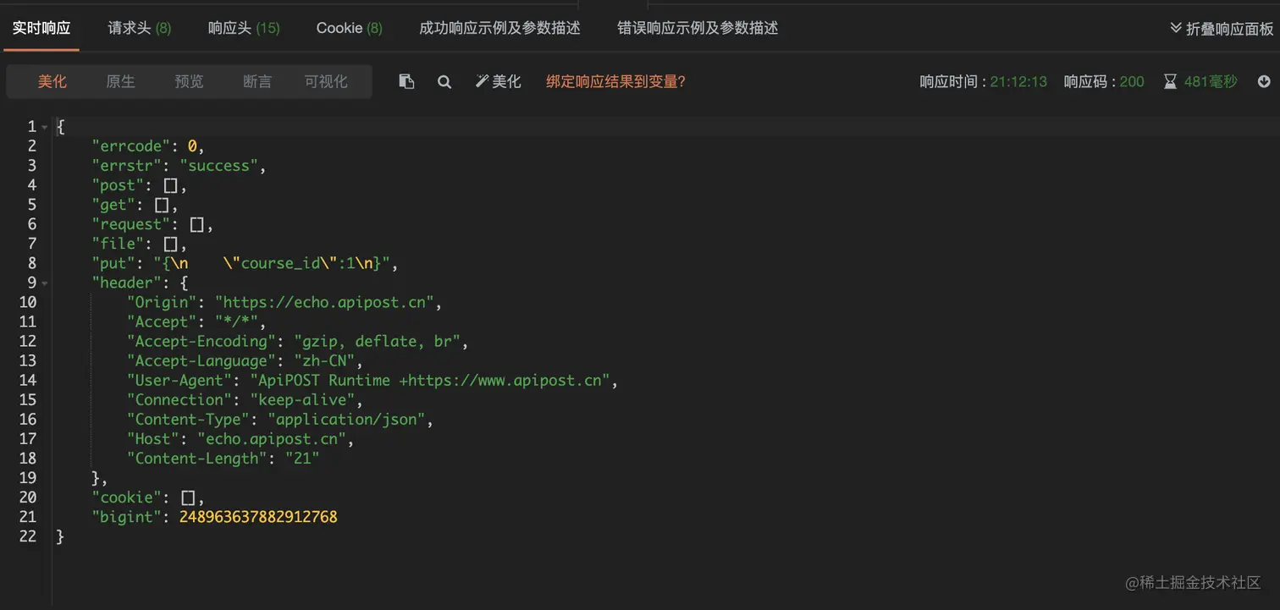Open search via the magnifier icon
This screenshot has height=610, width=1280.
coord(444,82)
